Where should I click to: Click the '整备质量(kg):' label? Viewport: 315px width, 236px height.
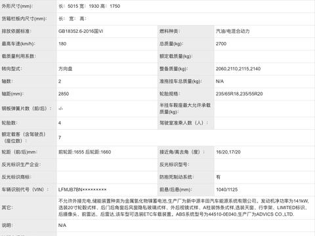point(174,69)
